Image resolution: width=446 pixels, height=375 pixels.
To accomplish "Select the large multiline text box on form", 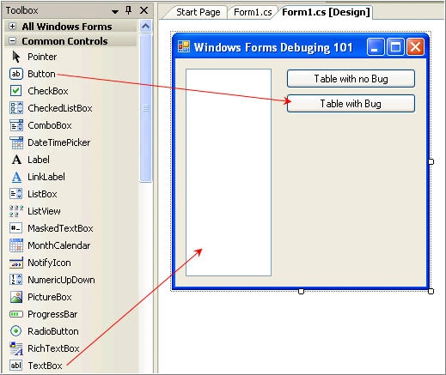I will [x=229, y=172].
